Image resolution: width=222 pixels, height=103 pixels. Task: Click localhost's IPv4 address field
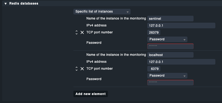click(181, 62)
